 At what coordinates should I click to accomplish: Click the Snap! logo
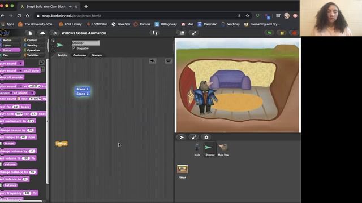5,33
